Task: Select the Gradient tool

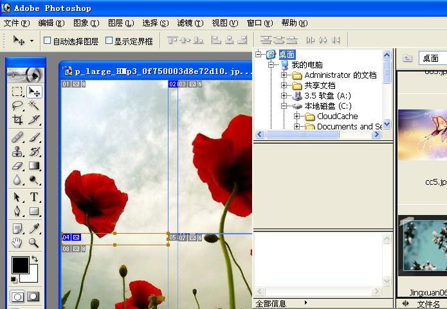Action: pyautogui.click(x=34, y=166)
